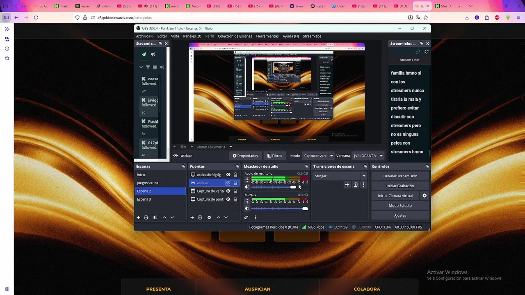Viewport: 525px width, 295px height.
Task: Hide the asdsdsfdfdgdg source eye toggle
Action: coord(228,175)
